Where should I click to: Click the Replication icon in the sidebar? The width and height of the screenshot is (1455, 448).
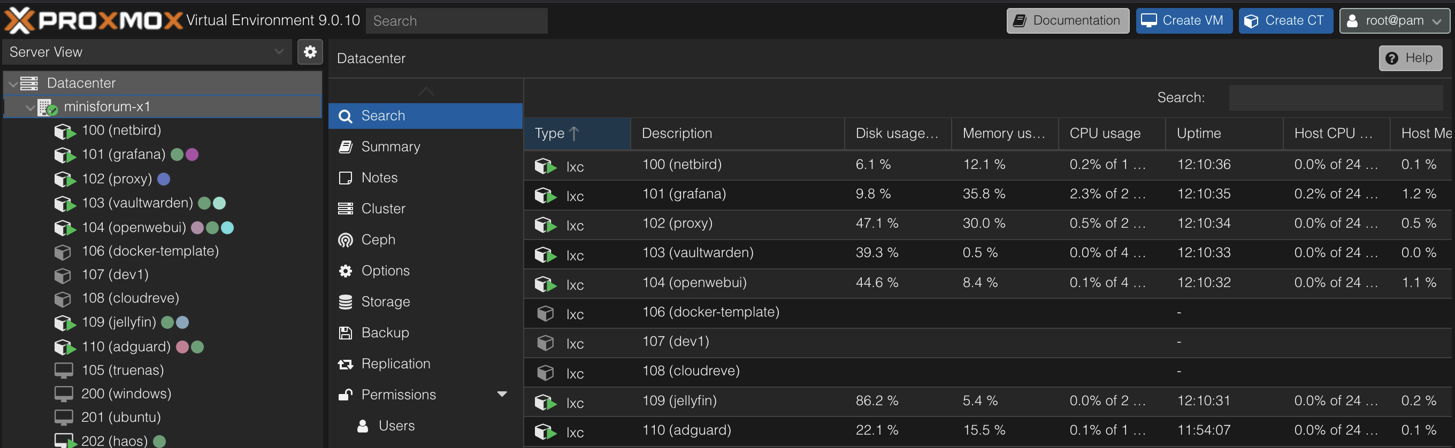[345, 364]
